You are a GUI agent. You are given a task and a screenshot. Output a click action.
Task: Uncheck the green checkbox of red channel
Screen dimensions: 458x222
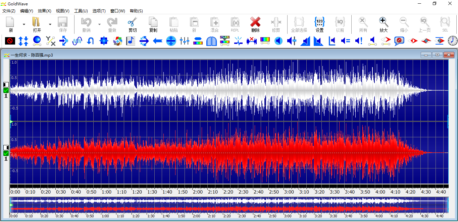tap(6, 153)
